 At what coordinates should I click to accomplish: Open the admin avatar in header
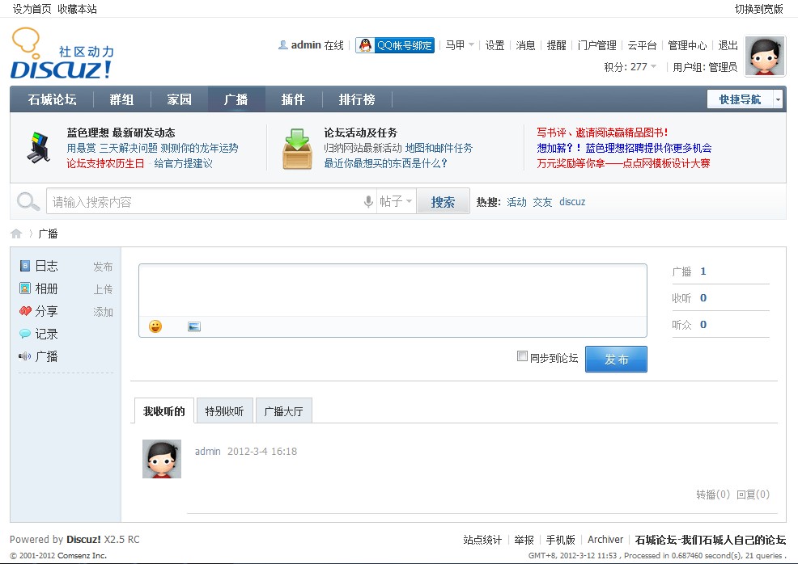pyautogui.click(x=765, y=56)
